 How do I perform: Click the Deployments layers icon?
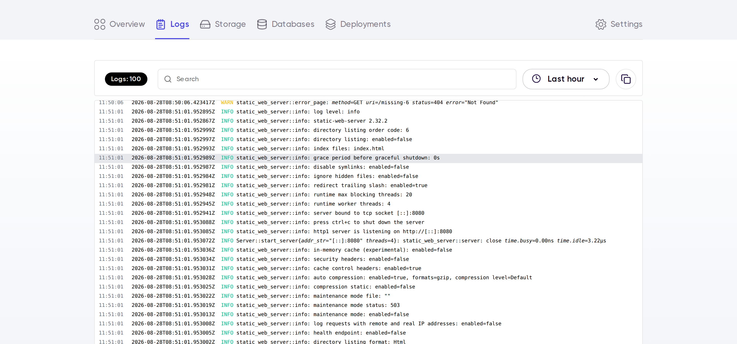tap(330, 24)
